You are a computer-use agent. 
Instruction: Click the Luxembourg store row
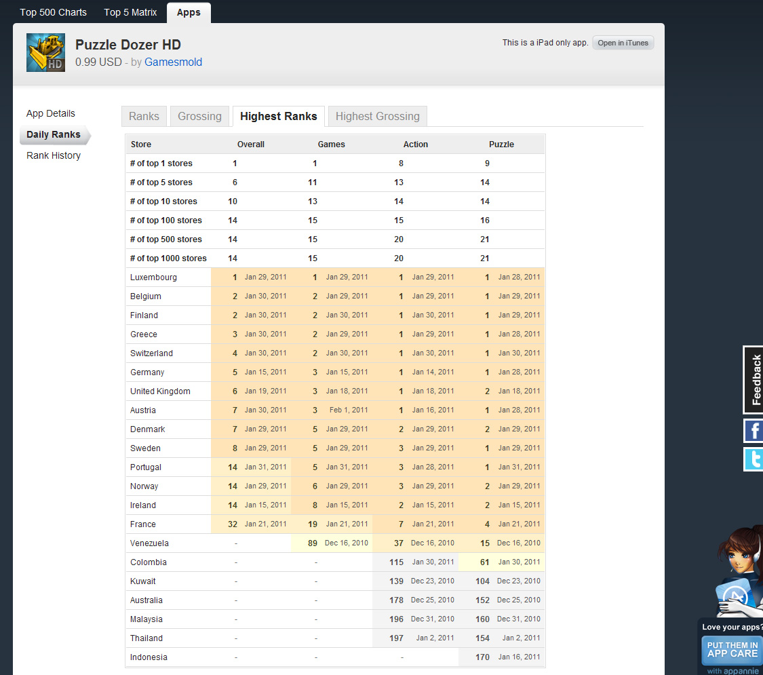pyautogui.click(x=335, y=277)
